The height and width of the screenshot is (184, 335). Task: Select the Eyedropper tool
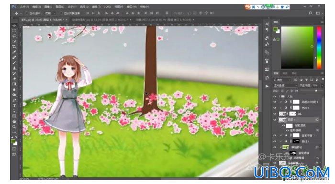click(14, 52)
